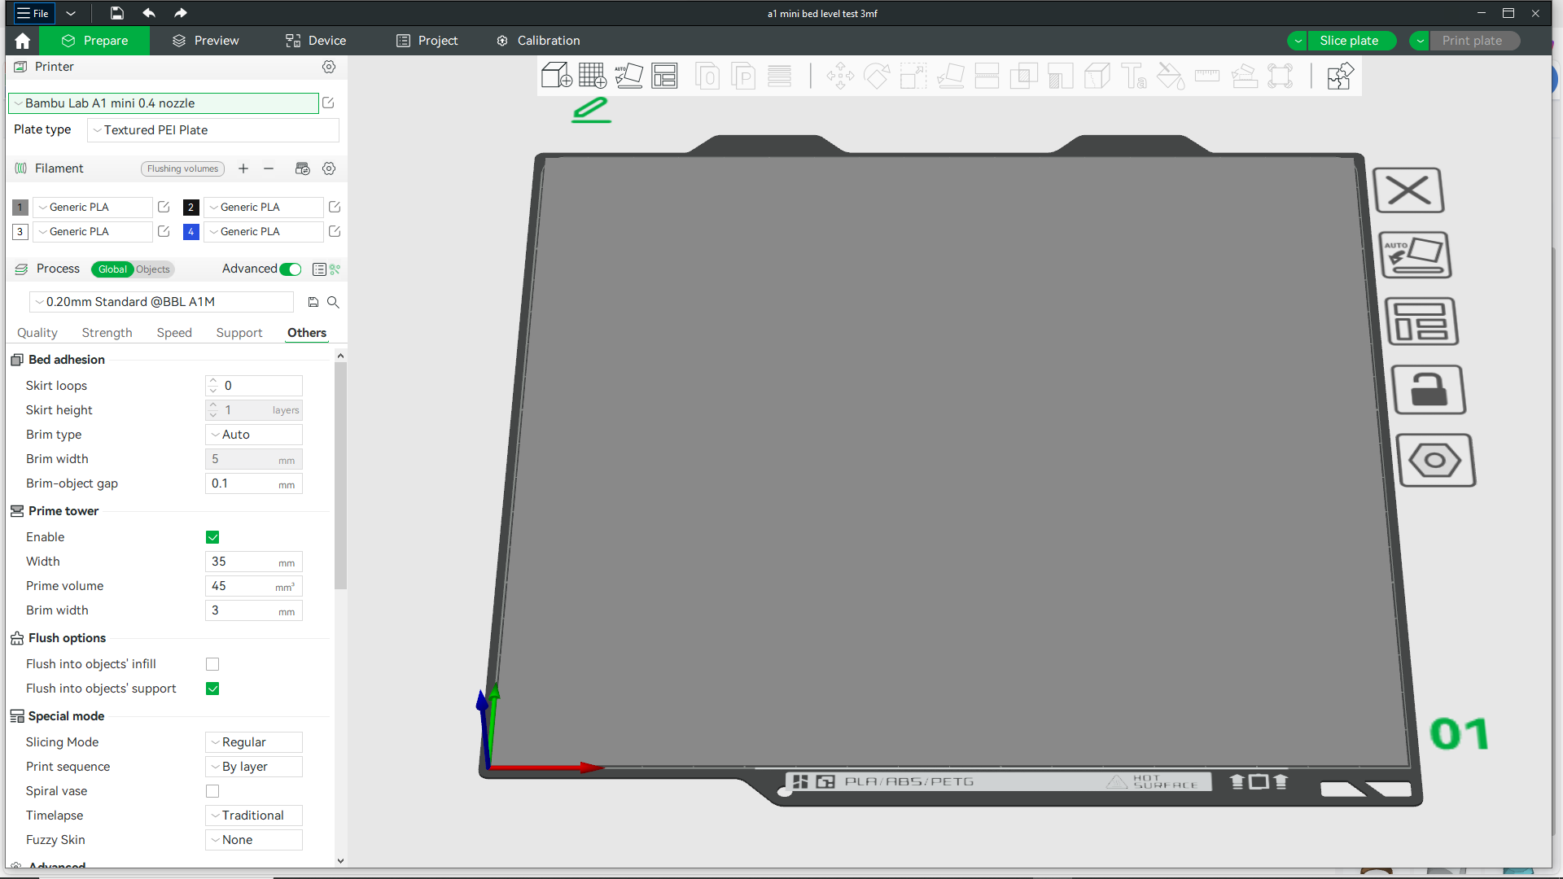Viewport: 1563px width, 879px height.
Task: Lock the current build plate
Action: [1429, 390]
